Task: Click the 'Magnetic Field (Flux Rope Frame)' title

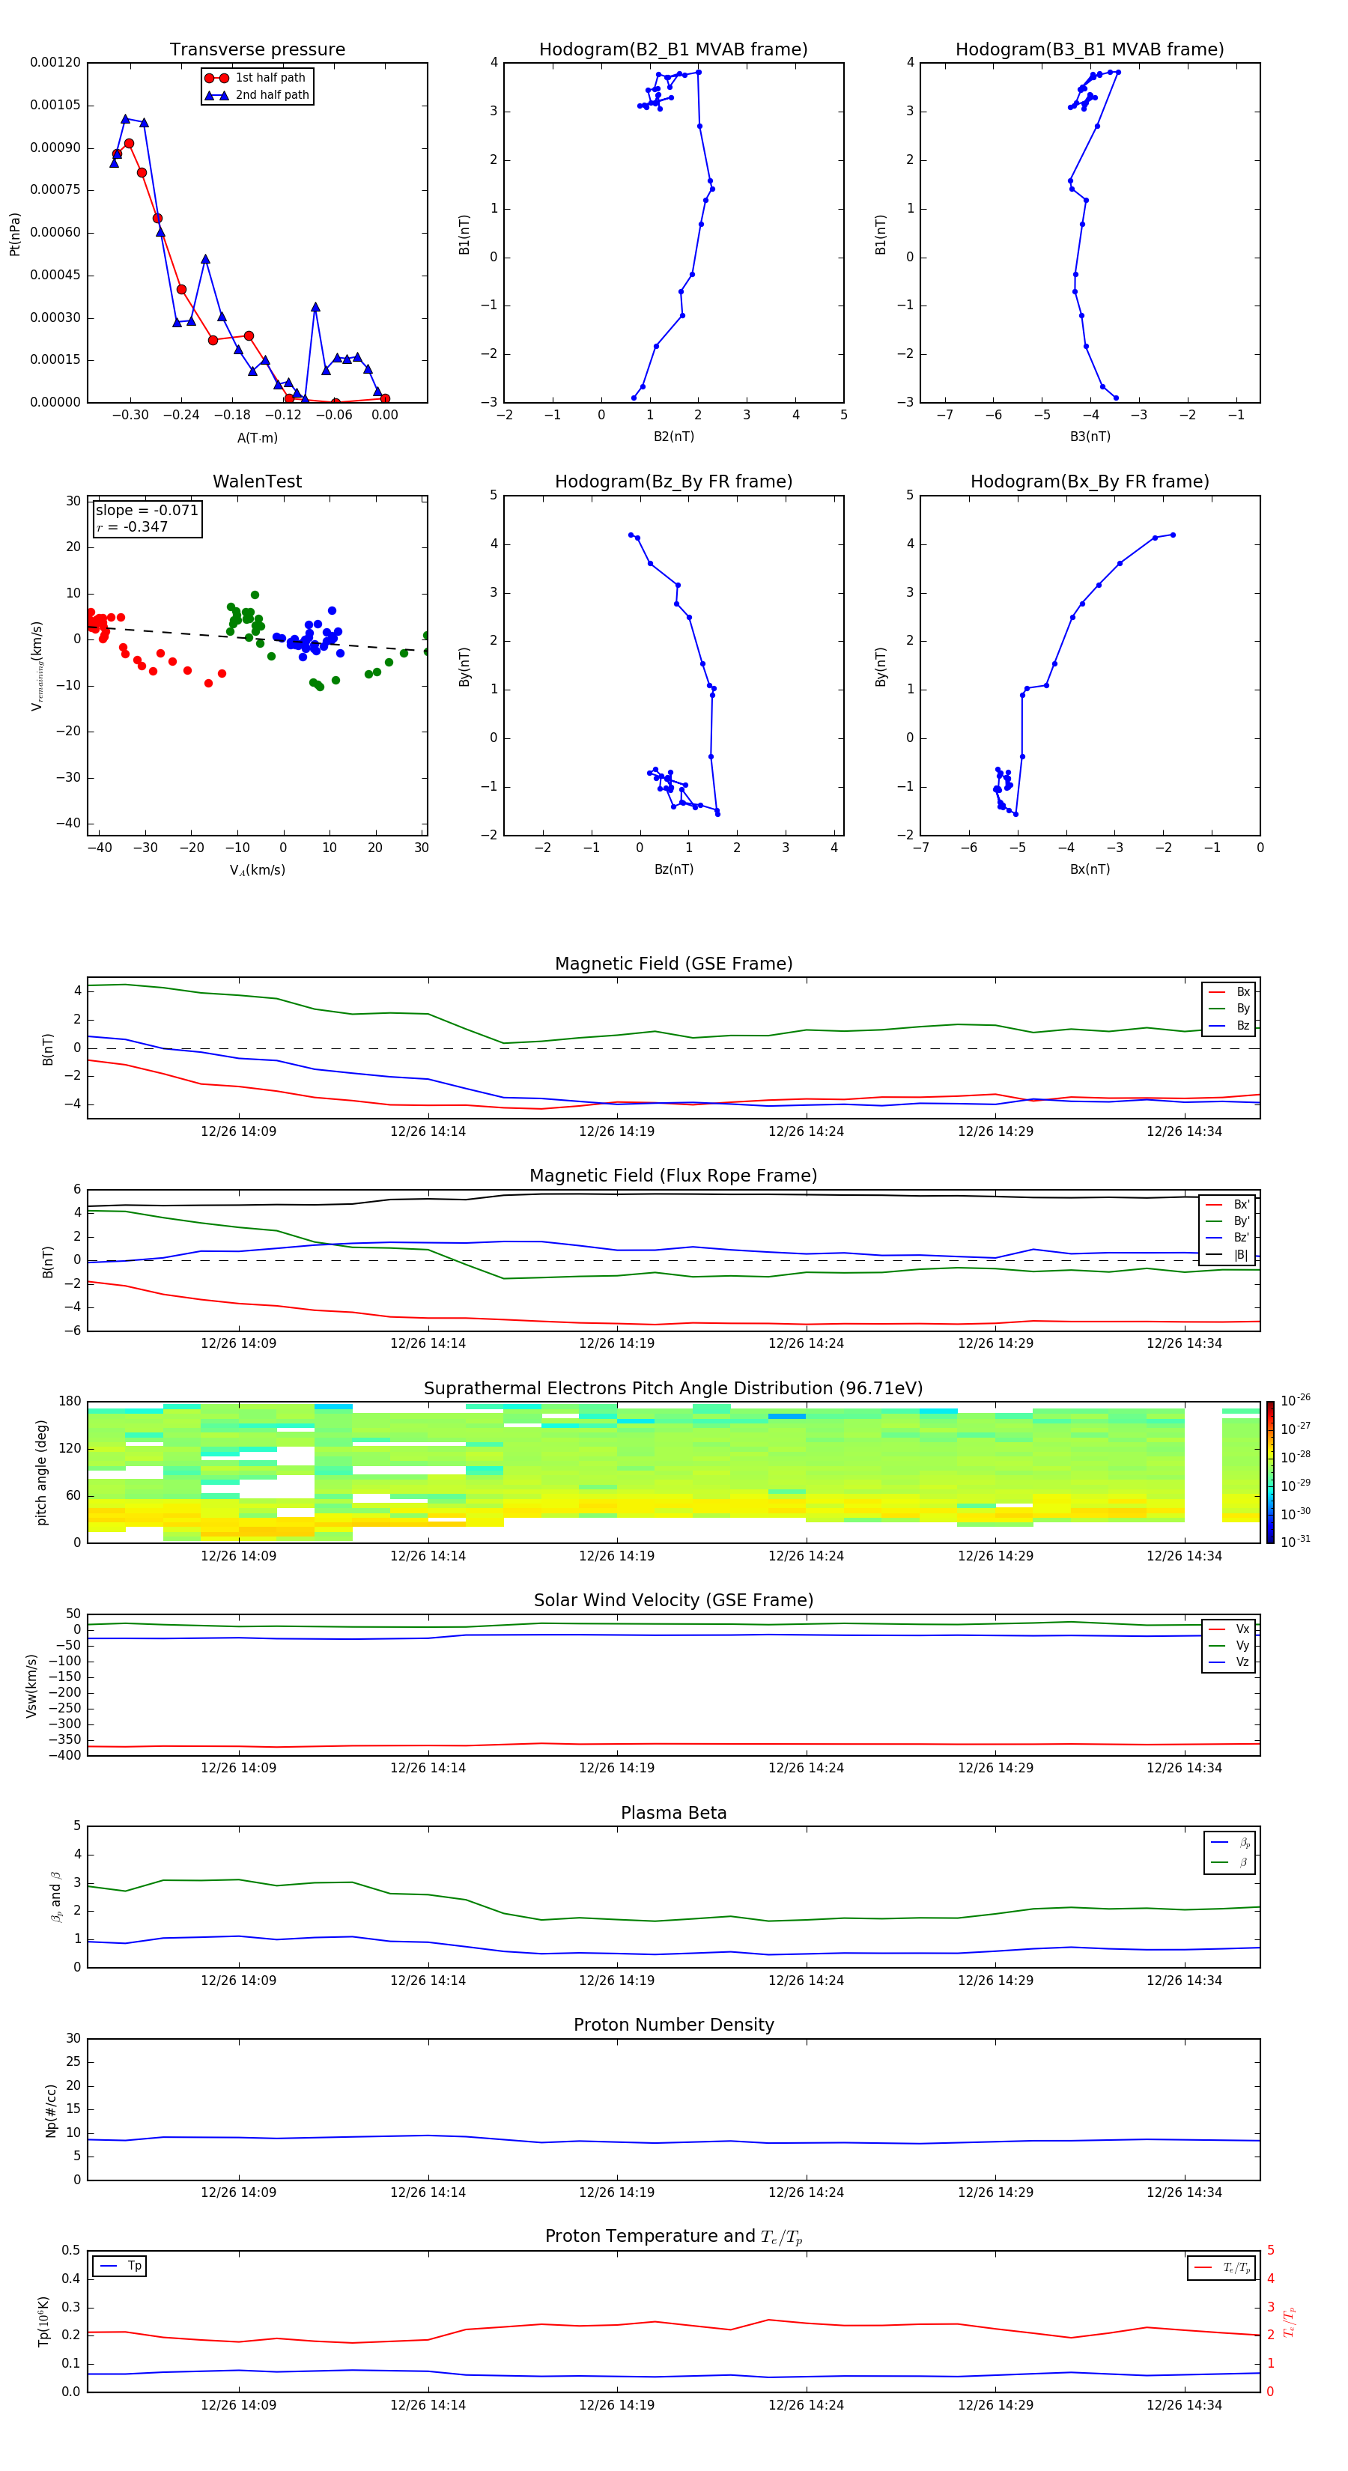Action: click(673, 1176)
